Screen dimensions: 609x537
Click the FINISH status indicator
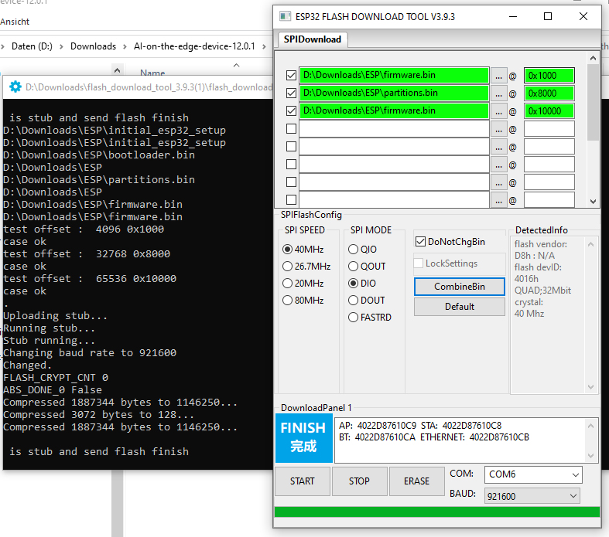303,438
